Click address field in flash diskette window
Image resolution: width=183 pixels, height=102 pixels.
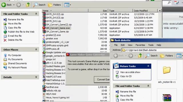(x=152, y=50)
